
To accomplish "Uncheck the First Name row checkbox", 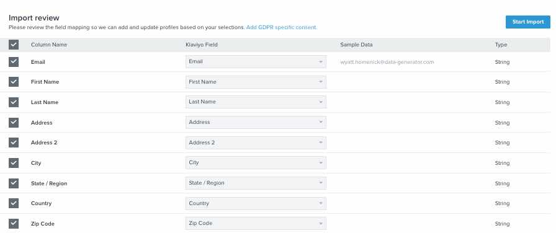I will pyautogui.click(x=14, y=82).
